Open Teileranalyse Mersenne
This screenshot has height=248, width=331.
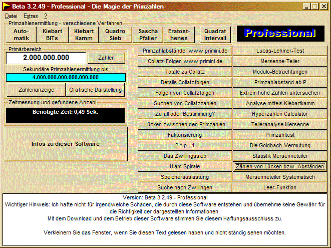pyautogui.click(x=280, y=124)
